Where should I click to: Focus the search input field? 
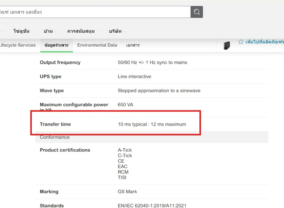coord(95,12)
